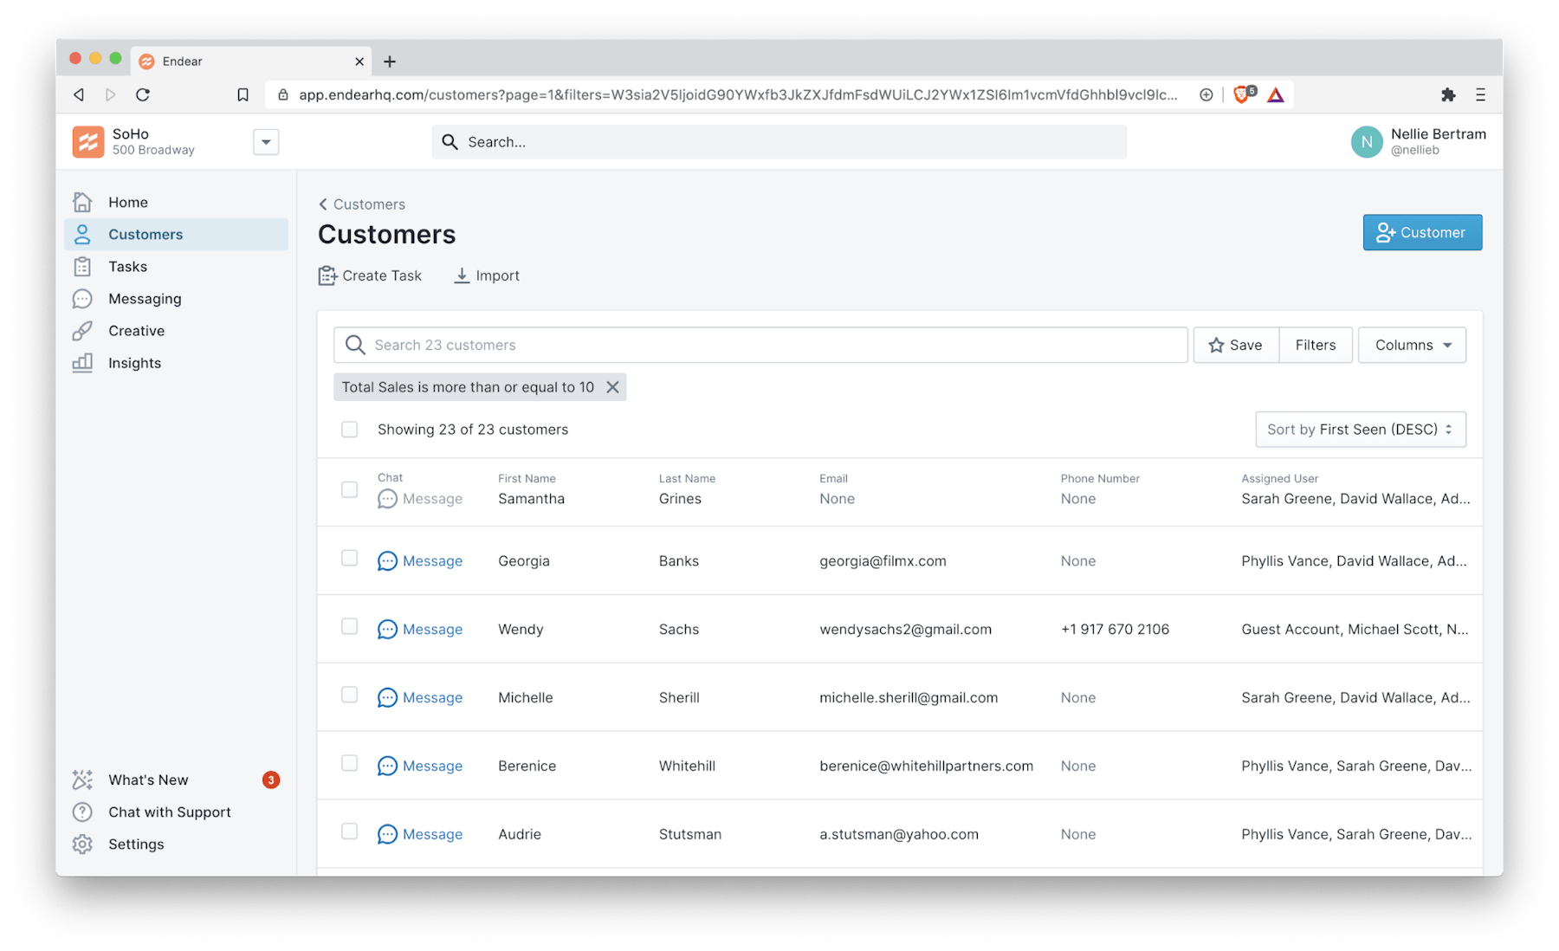Click Showing 23 of 23 customers text
Screen dimensions: 1559x951
pyautogui.click(x=473, y=429)
